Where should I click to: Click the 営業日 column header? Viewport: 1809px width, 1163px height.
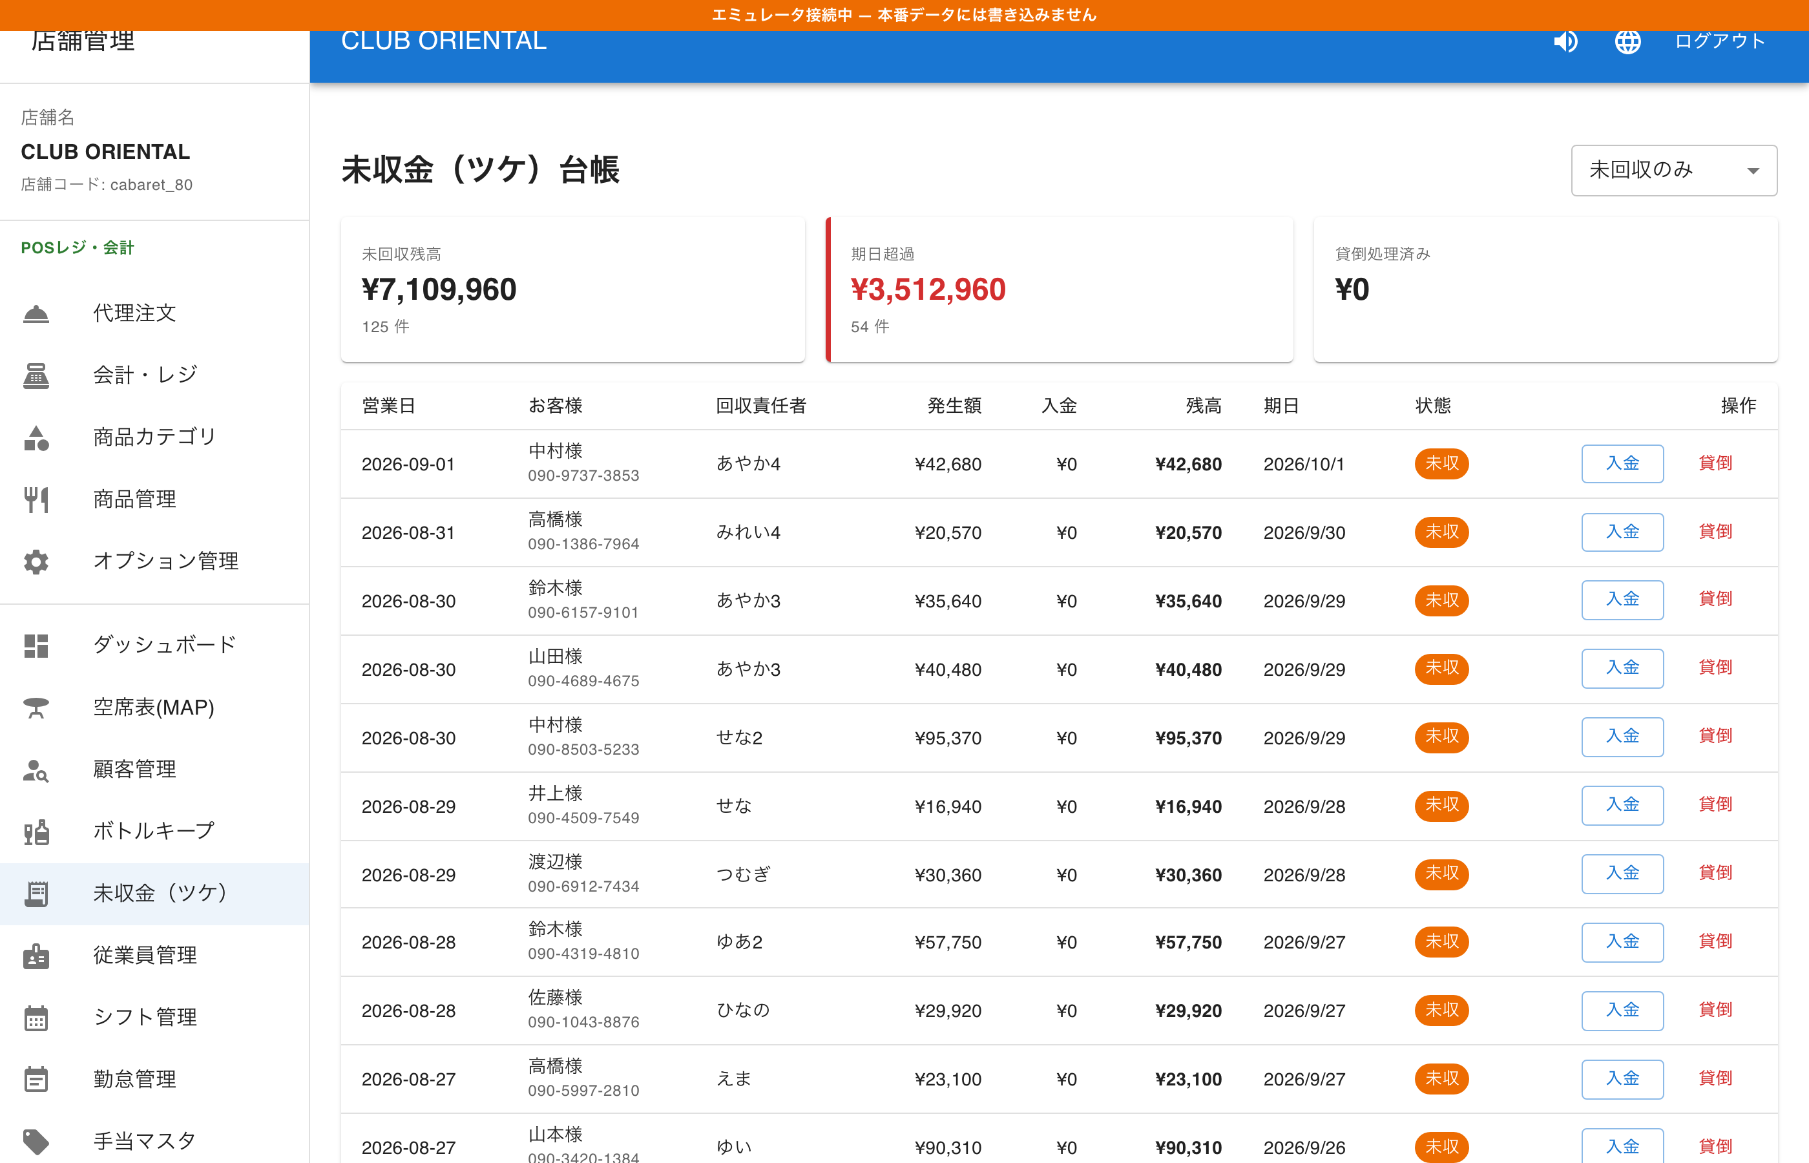point(389,406)
